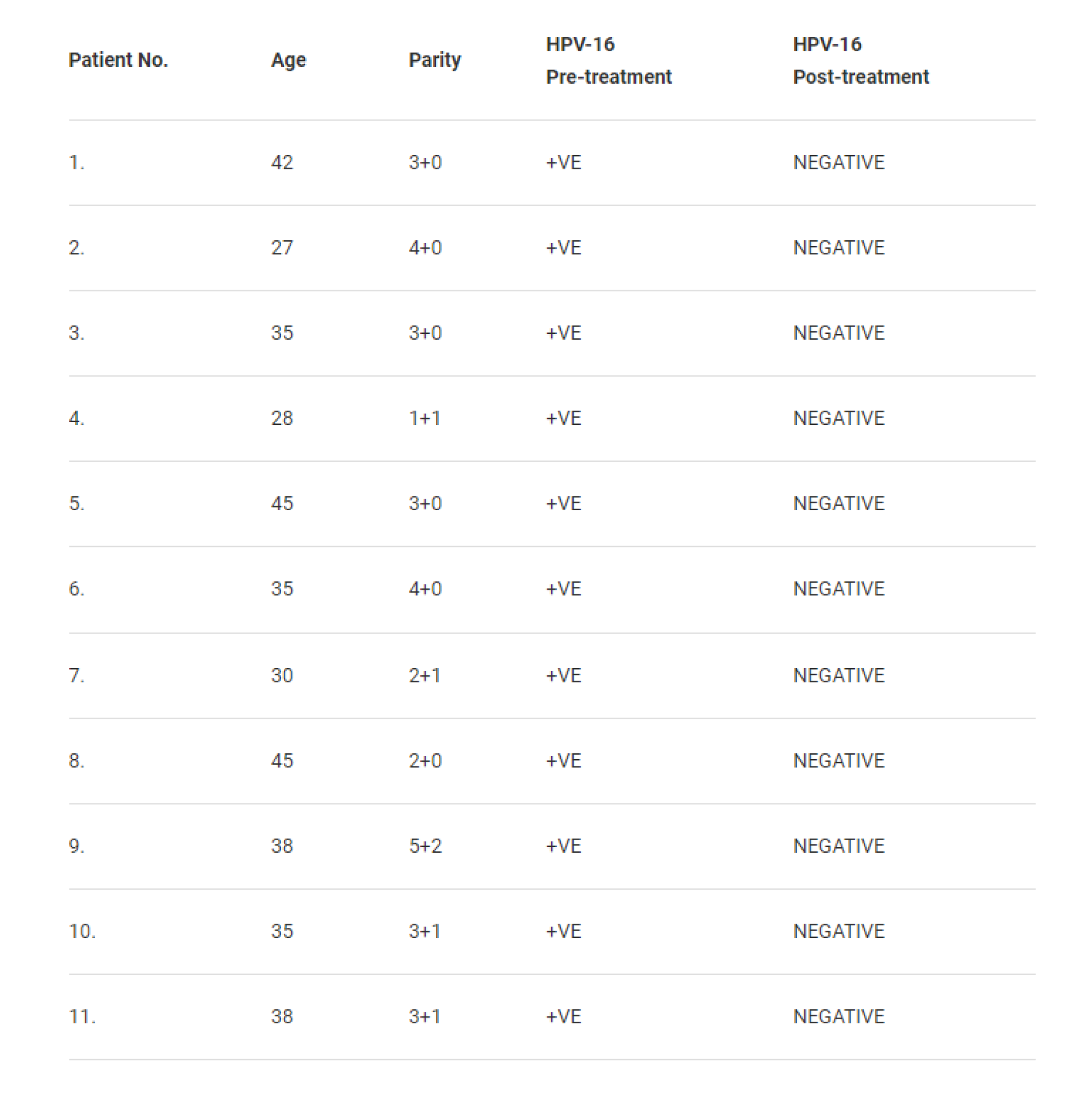Click the parity 2+0 cell for patient 8
The height and width of the screenshot is (1093, 1078).
(425, 760)
